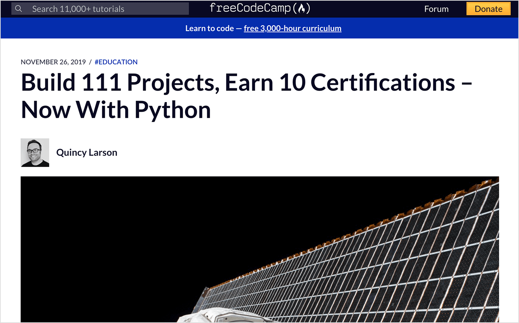Click the solar panel article cover image
This screenshot has width=519, height=323.
coord(260,249)
